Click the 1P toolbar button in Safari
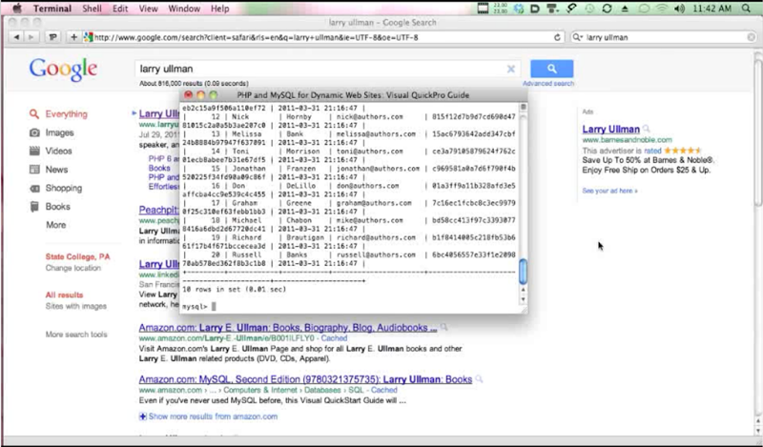This screenshot has width=763, height=447. (x=52, y=37)
